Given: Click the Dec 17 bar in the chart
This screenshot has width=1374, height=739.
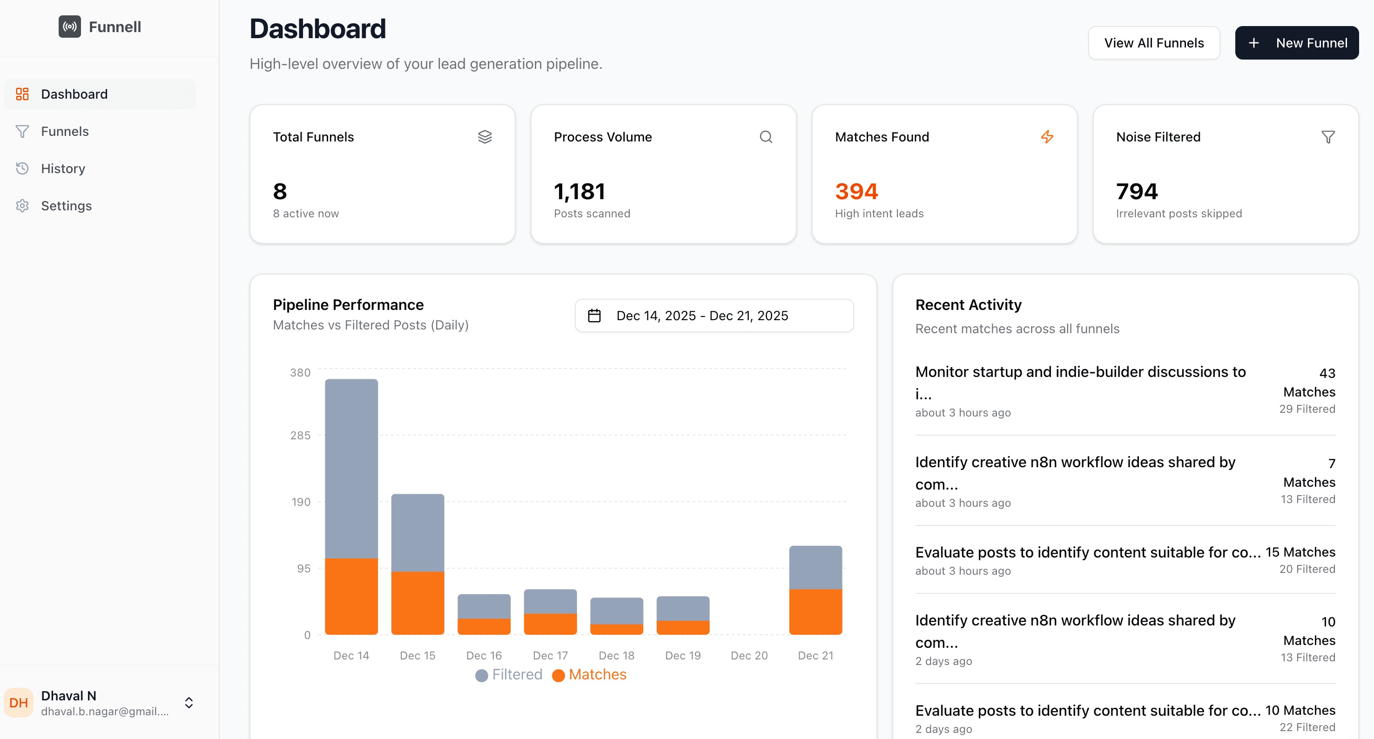Looking at the screenshot, I should tap(551, 612).
